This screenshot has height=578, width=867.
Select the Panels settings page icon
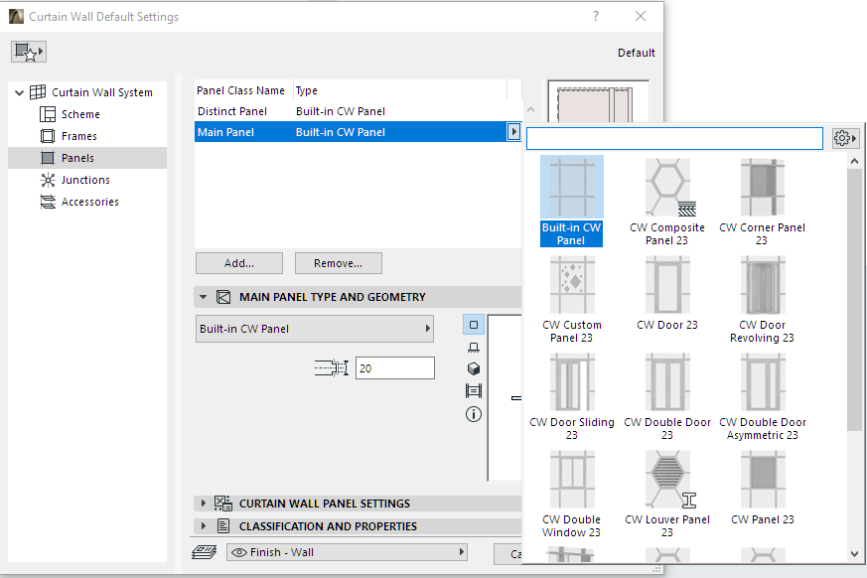(48, 158)
